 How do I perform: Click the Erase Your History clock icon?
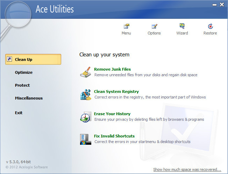(86, 117)
